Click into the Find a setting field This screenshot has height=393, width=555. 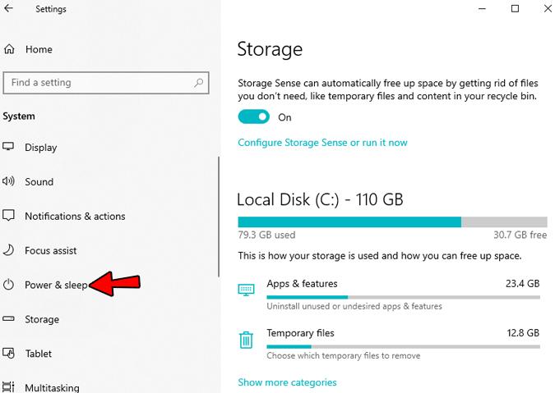click(x=106, y=83)
